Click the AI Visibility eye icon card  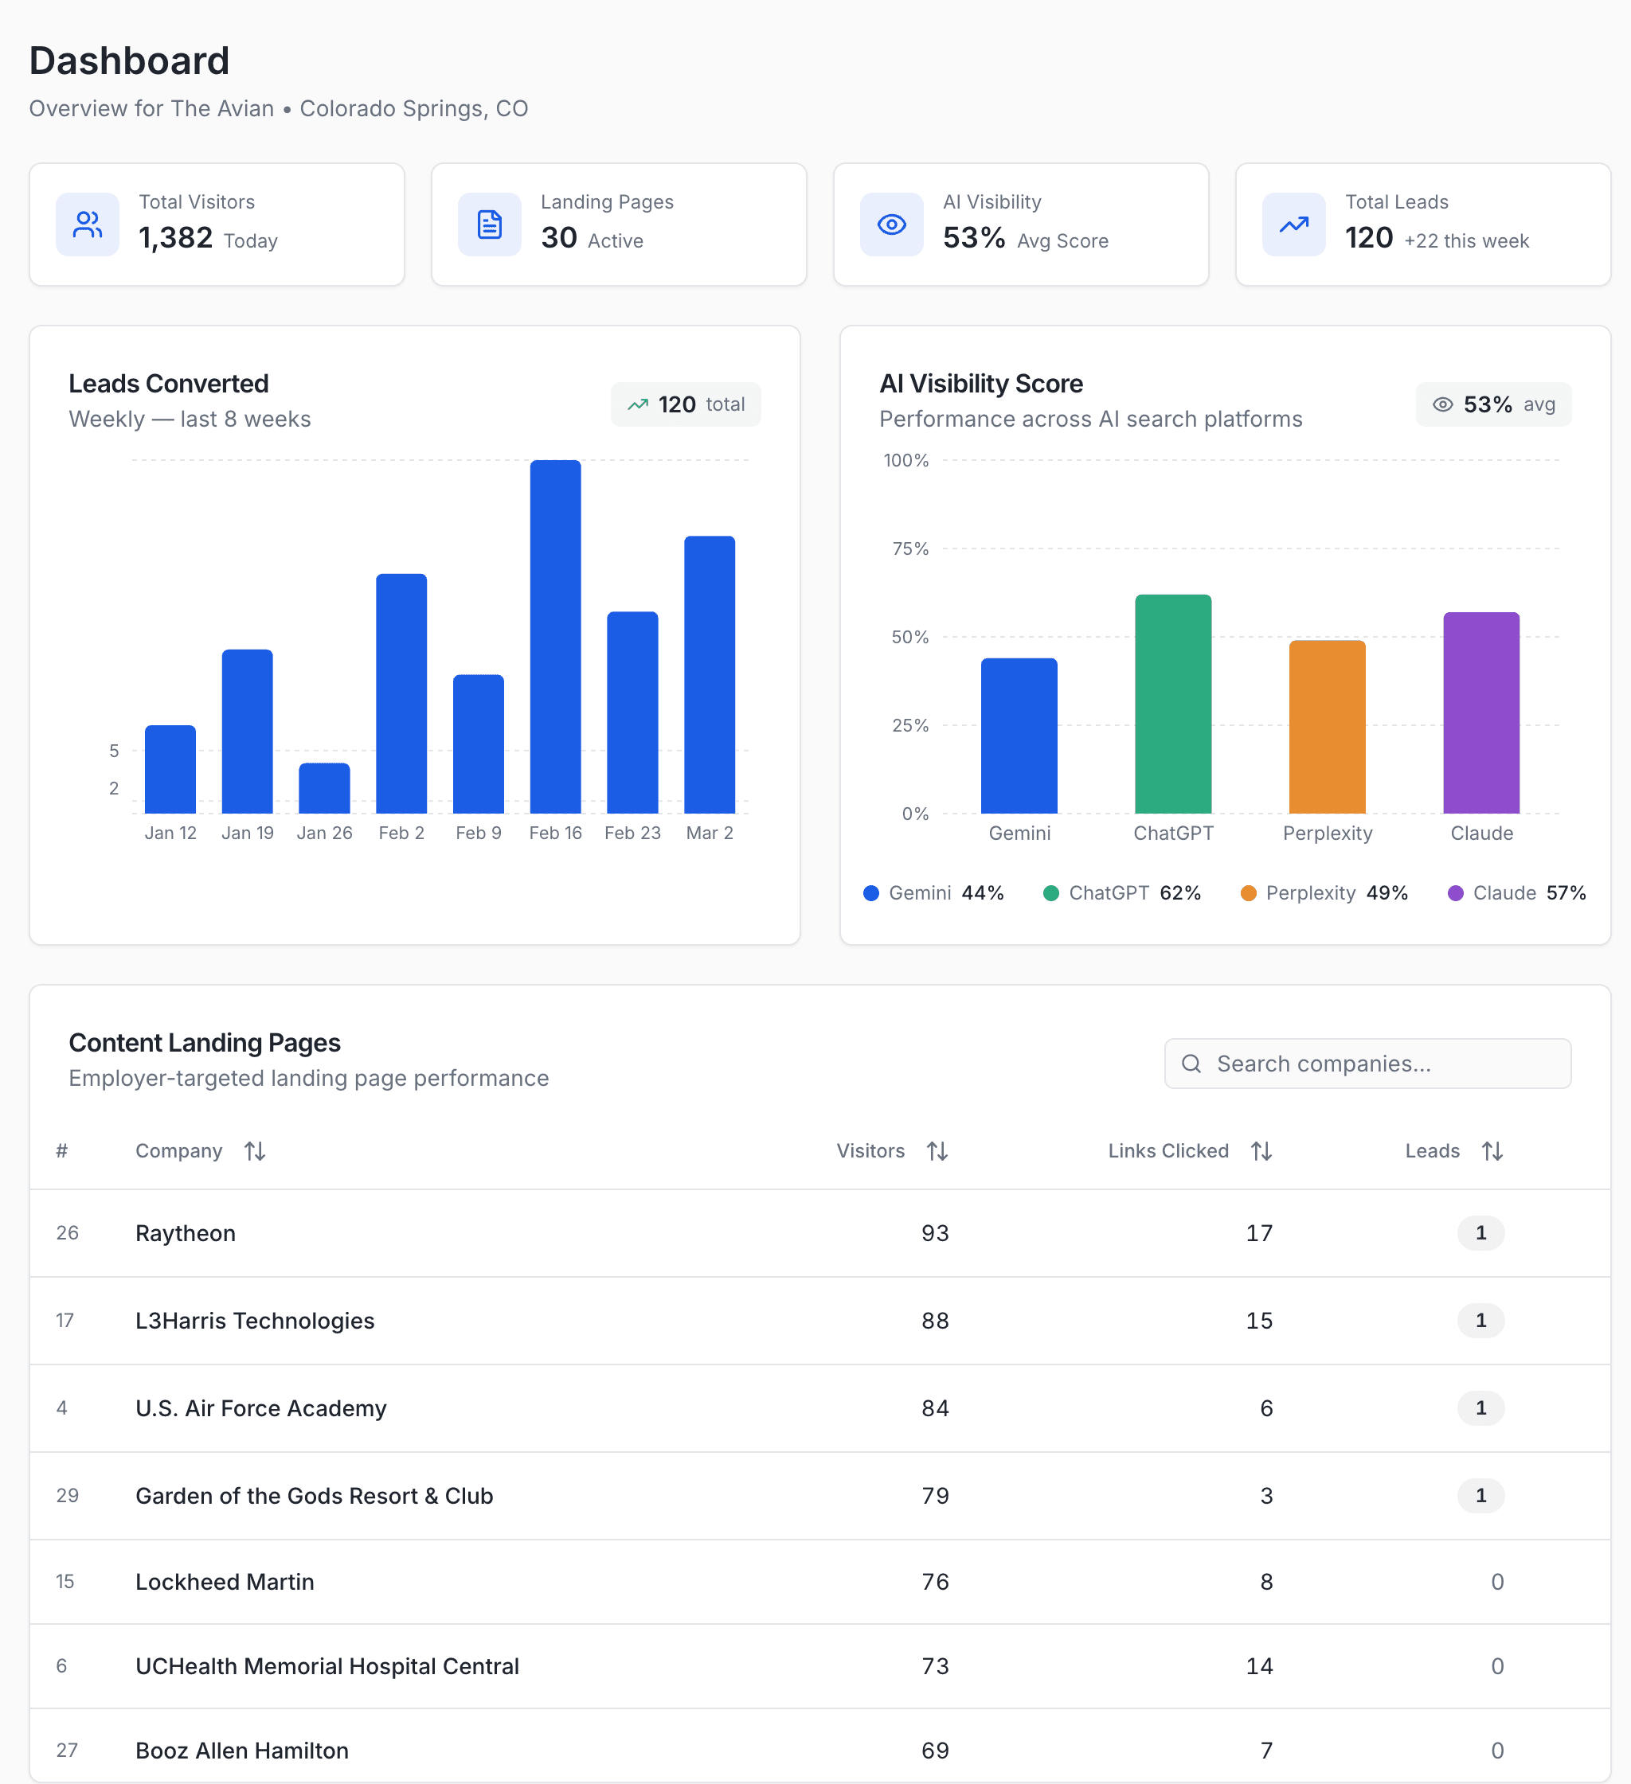point(892,224)
